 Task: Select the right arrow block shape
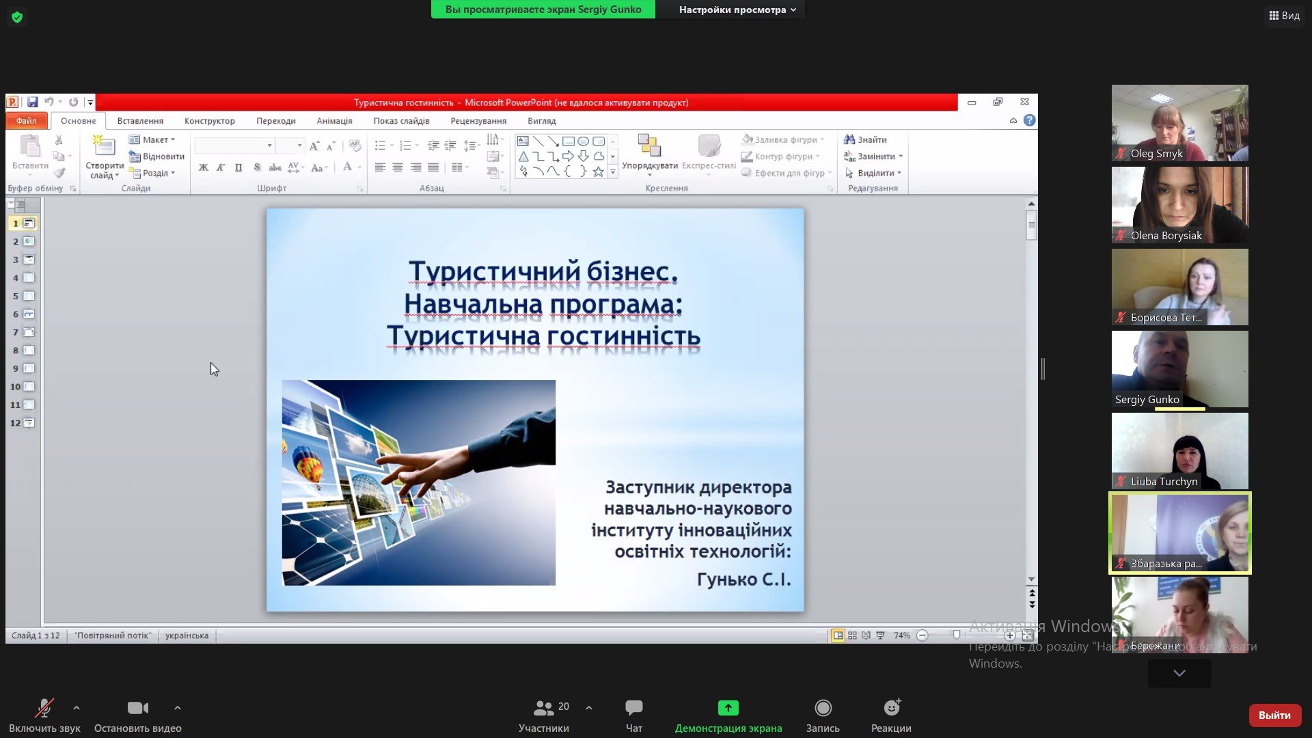tap(568, 156)
